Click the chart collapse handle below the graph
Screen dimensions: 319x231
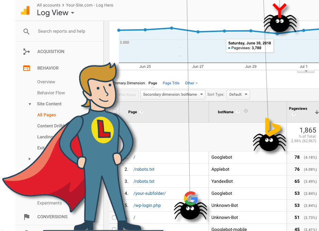click(x=306, y=71)
